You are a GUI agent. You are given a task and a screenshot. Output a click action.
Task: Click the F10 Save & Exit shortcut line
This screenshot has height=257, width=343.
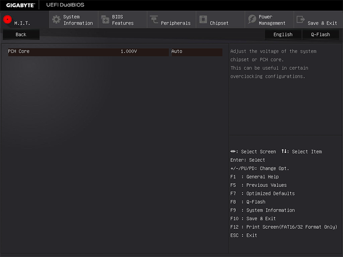click(x=253, y=218)
